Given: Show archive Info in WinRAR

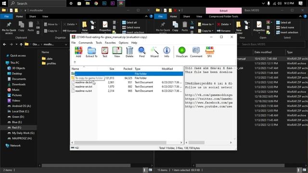Looking at the screenshot, I should pos(167,52).
